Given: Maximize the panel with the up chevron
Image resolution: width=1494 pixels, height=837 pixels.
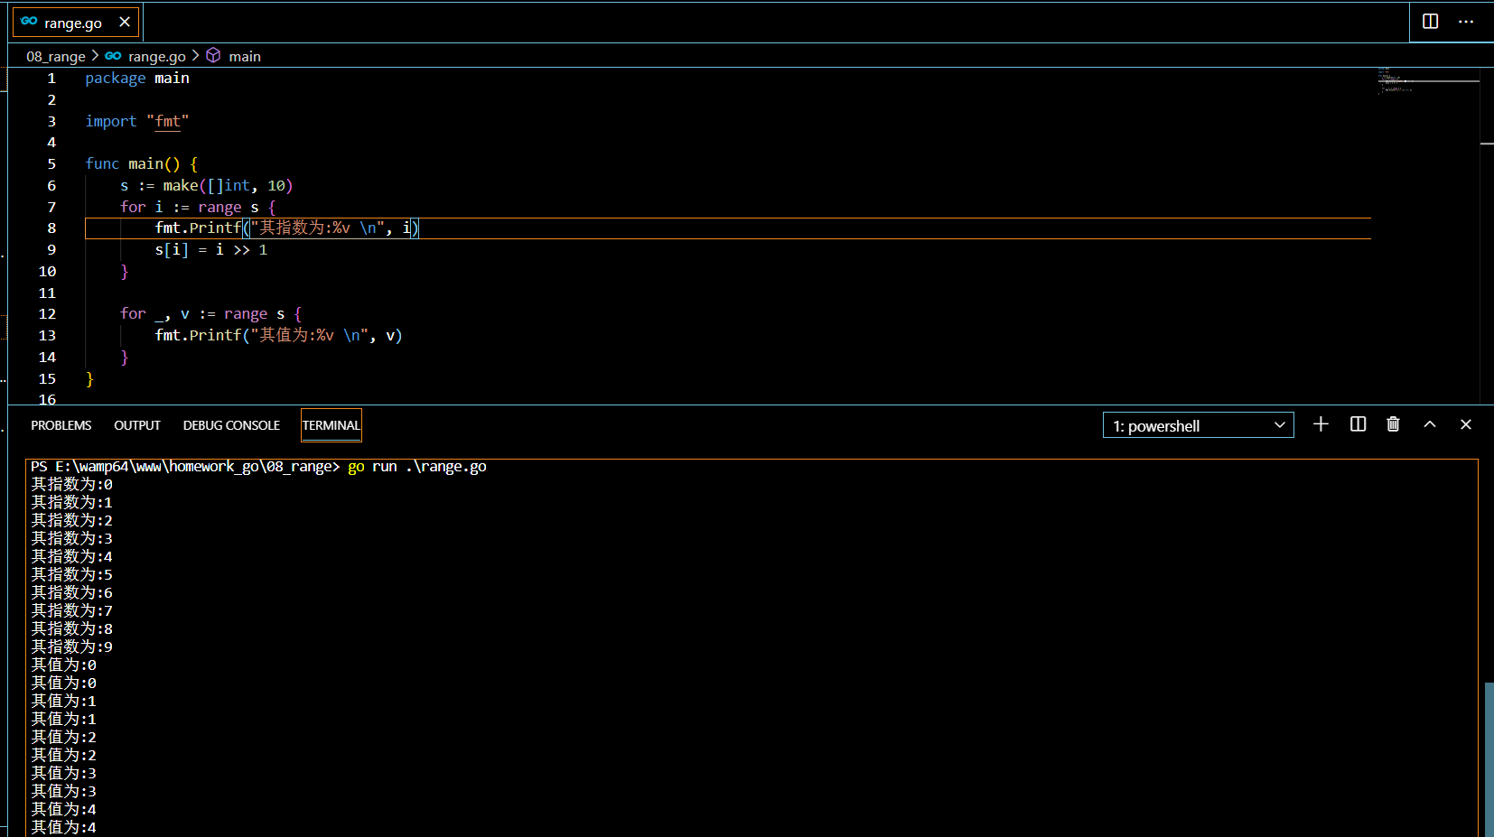Looking at the screenshot, I should [x=1430, y=424].
